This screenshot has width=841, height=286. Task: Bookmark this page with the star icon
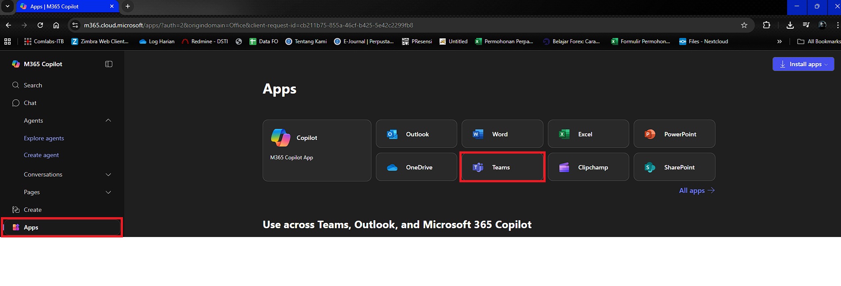744,25
